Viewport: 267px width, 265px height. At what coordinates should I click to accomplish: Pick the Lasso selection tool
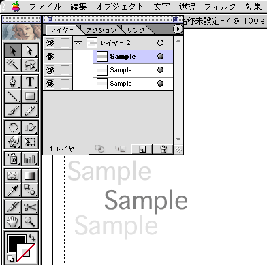click(30, 65)
